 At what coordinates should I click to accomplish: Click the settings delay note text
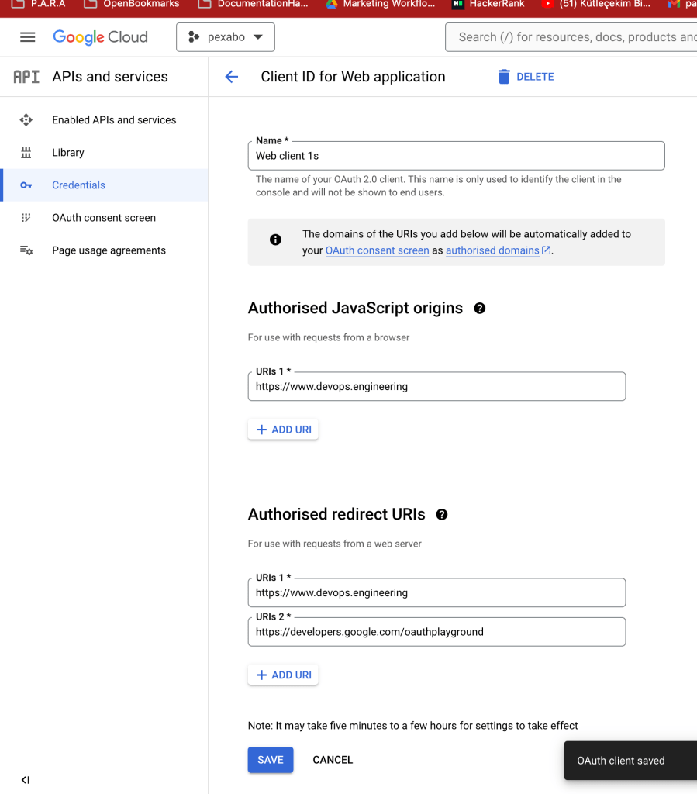point(412,726)
